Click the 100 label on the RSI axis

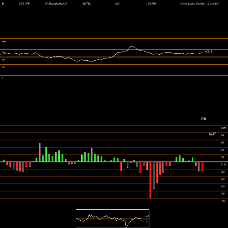pos(4,41)
